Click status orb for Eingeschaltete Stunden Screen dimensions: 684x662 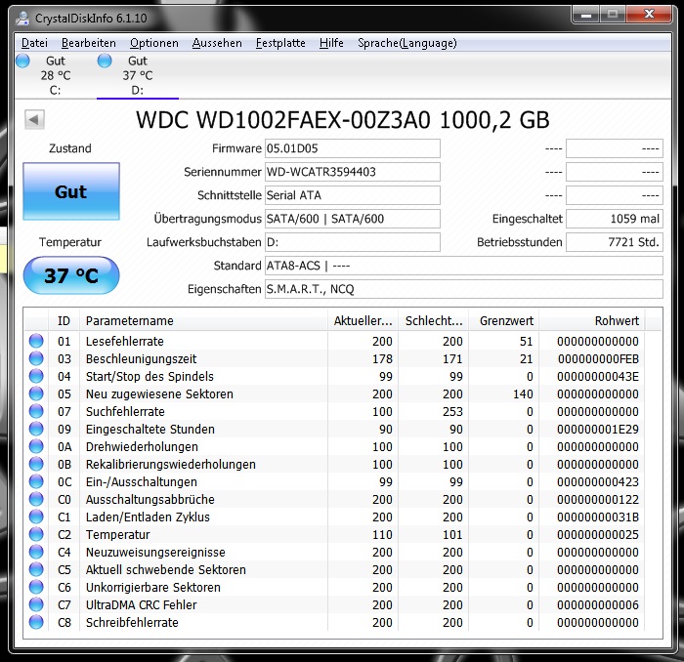tap(36, 429)
